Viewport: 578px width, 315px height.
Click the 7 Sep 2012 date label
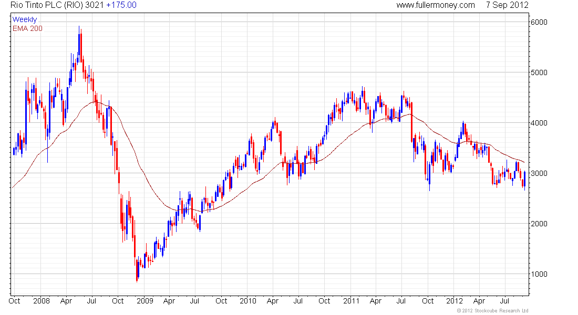click(x=507, y=5)
